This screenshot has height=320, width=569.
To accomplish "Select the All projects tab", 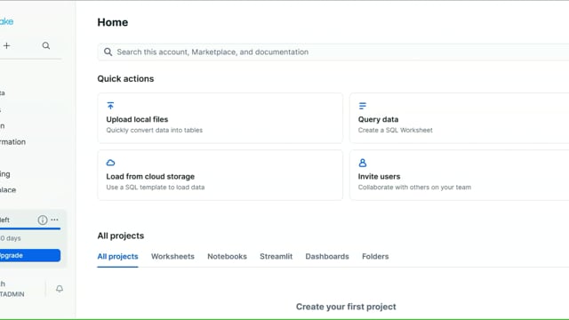I will 117,257.
